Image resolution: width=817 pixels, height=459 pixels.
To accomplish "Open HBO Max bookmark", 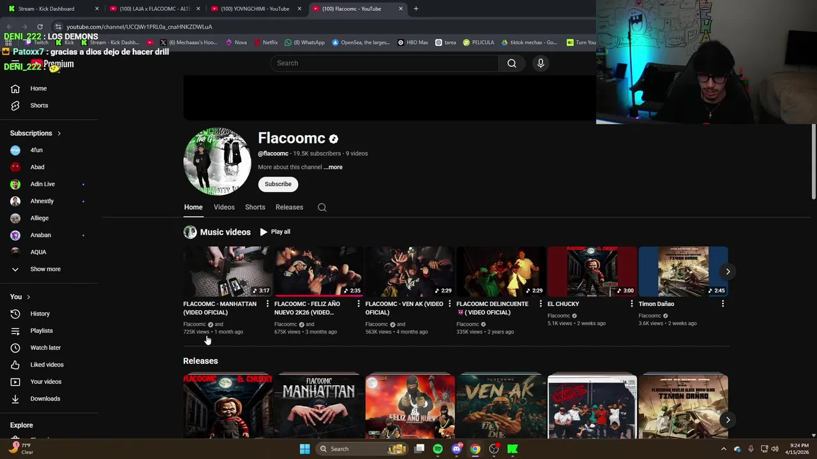I will click(413, 43).
